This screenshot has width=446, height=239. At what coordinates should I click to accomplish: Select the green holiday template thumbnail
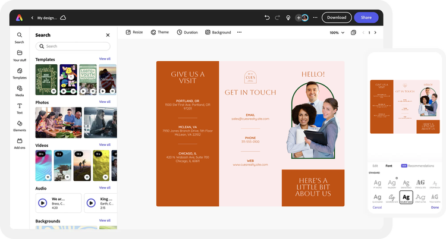46,80
